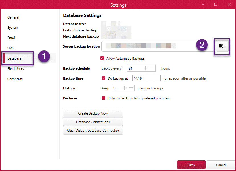Click the server backup location field

coord(158,46)
